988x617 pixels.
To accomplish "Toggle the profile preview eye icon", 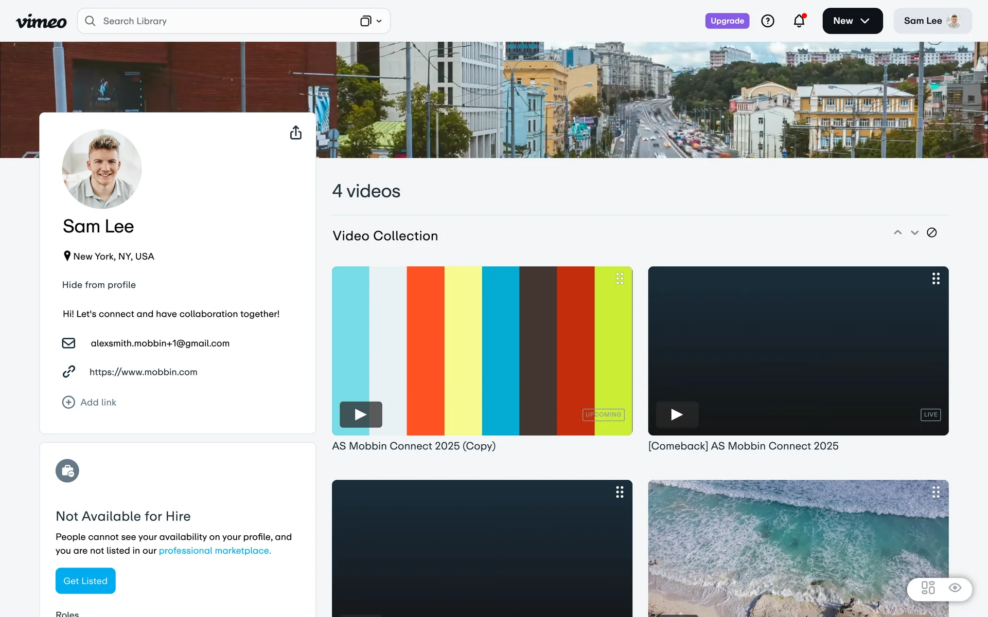I will [x=955, y=588].
